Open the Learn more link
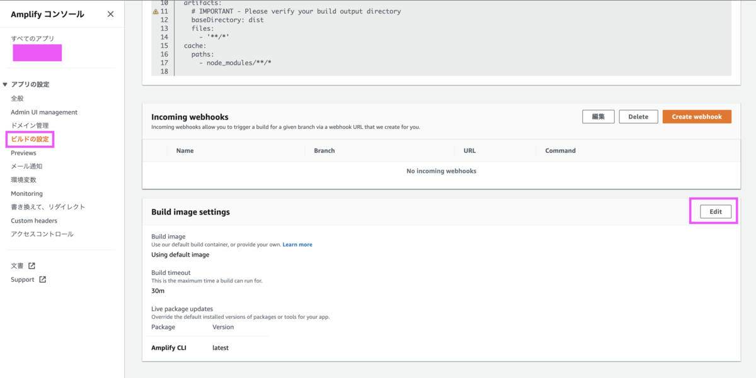The image size is (756, 378). pos(297,245)
